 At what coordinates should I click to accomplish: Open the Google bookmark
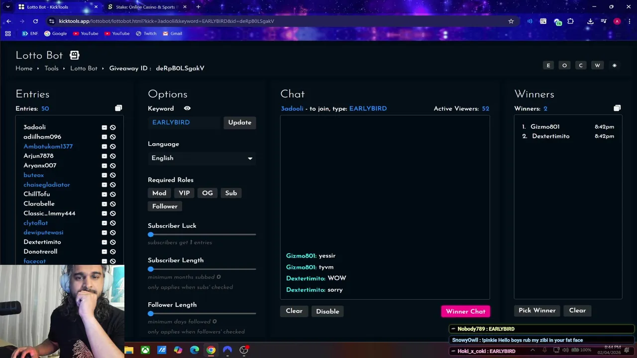55,33
